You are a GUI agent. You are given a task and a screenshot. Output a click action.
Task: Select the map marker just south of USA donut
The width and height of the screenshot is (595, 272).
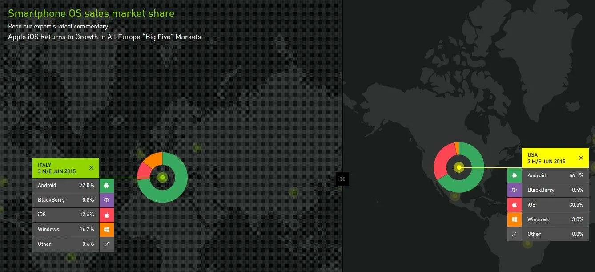[455, 196]
